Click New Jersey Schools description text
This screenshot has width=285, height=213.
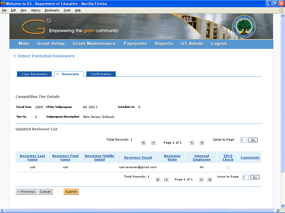99,117
